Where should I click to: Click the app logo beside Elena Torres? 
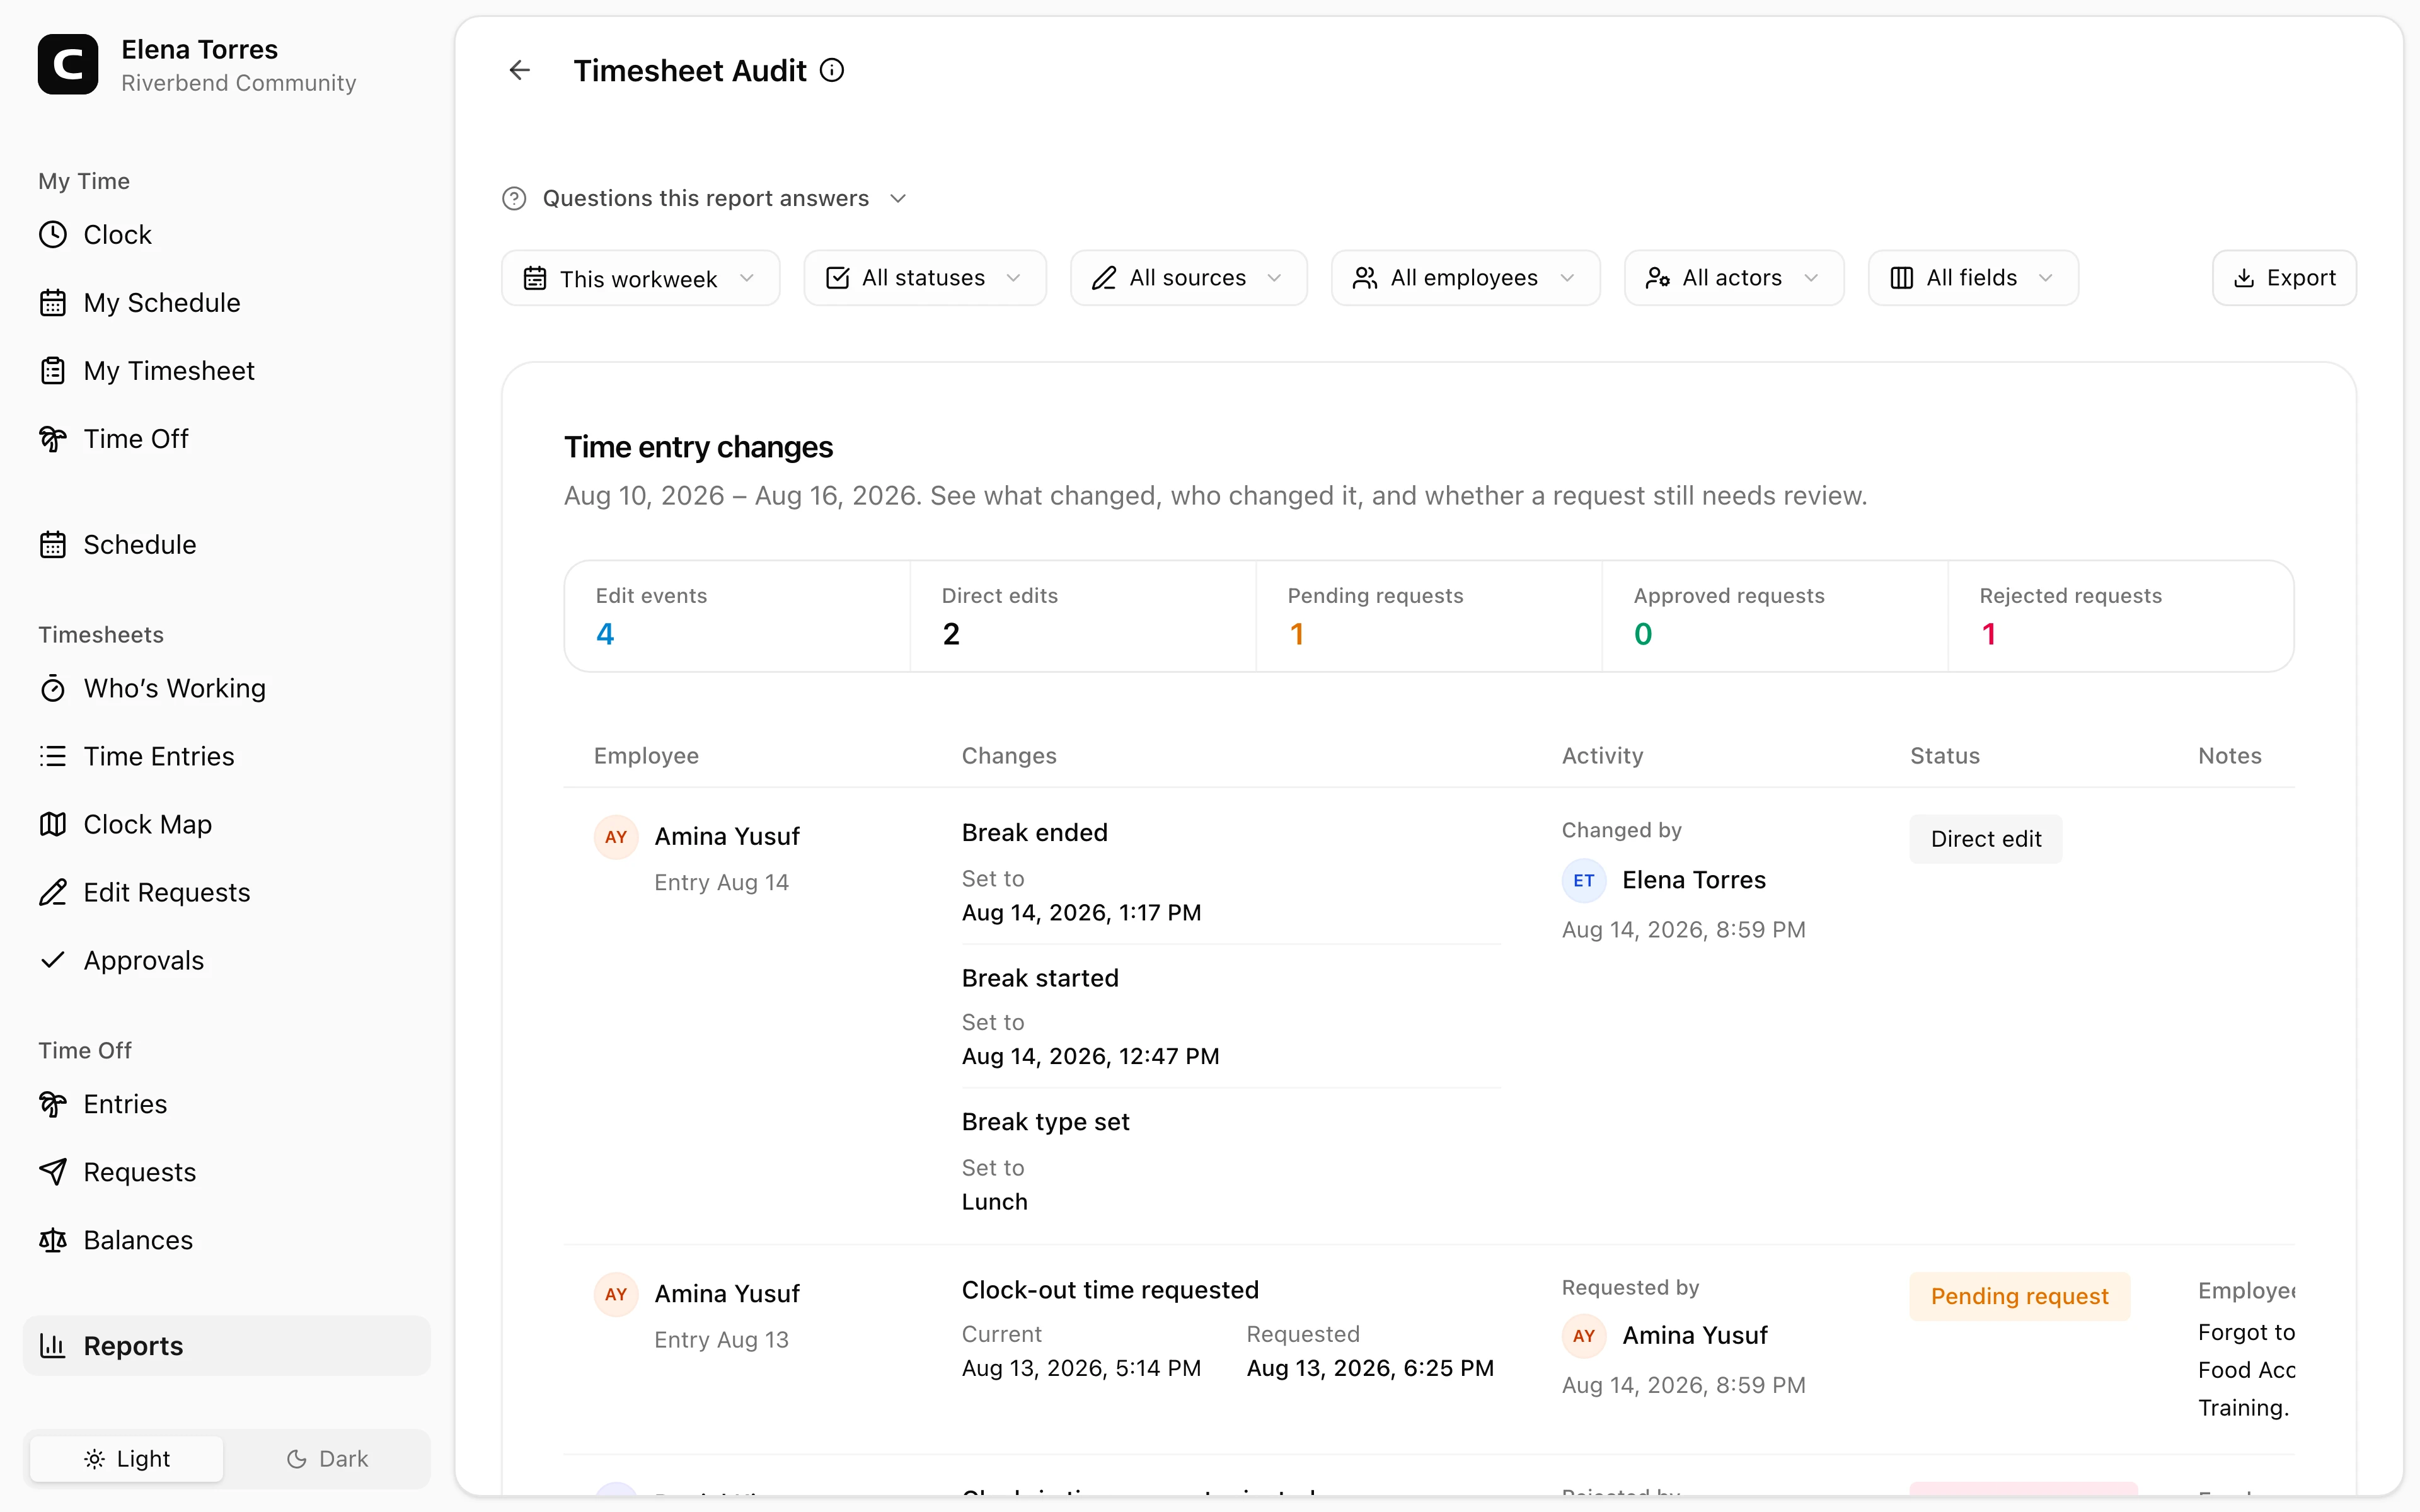tap(68, 65)
